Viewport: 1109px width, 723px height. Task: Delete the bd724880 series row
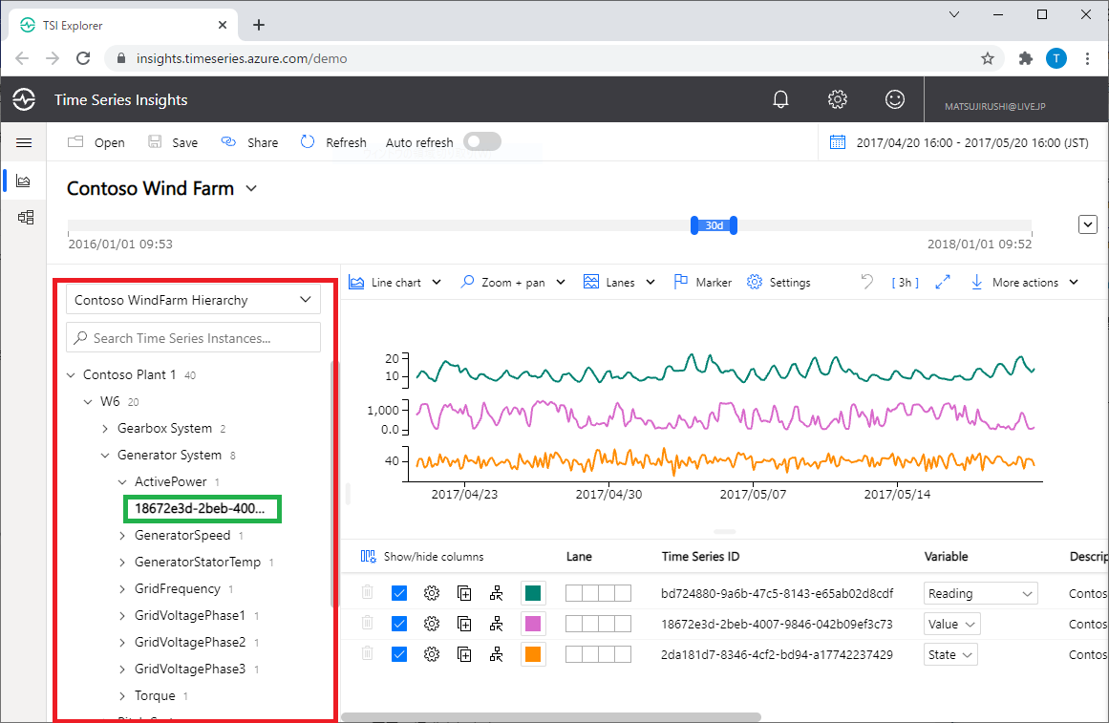[x=367, y=592]
